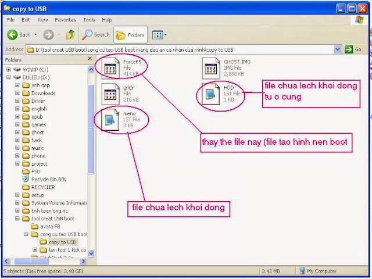Expand the project folder node
372x279 pixels.
(x=17, y=163)
